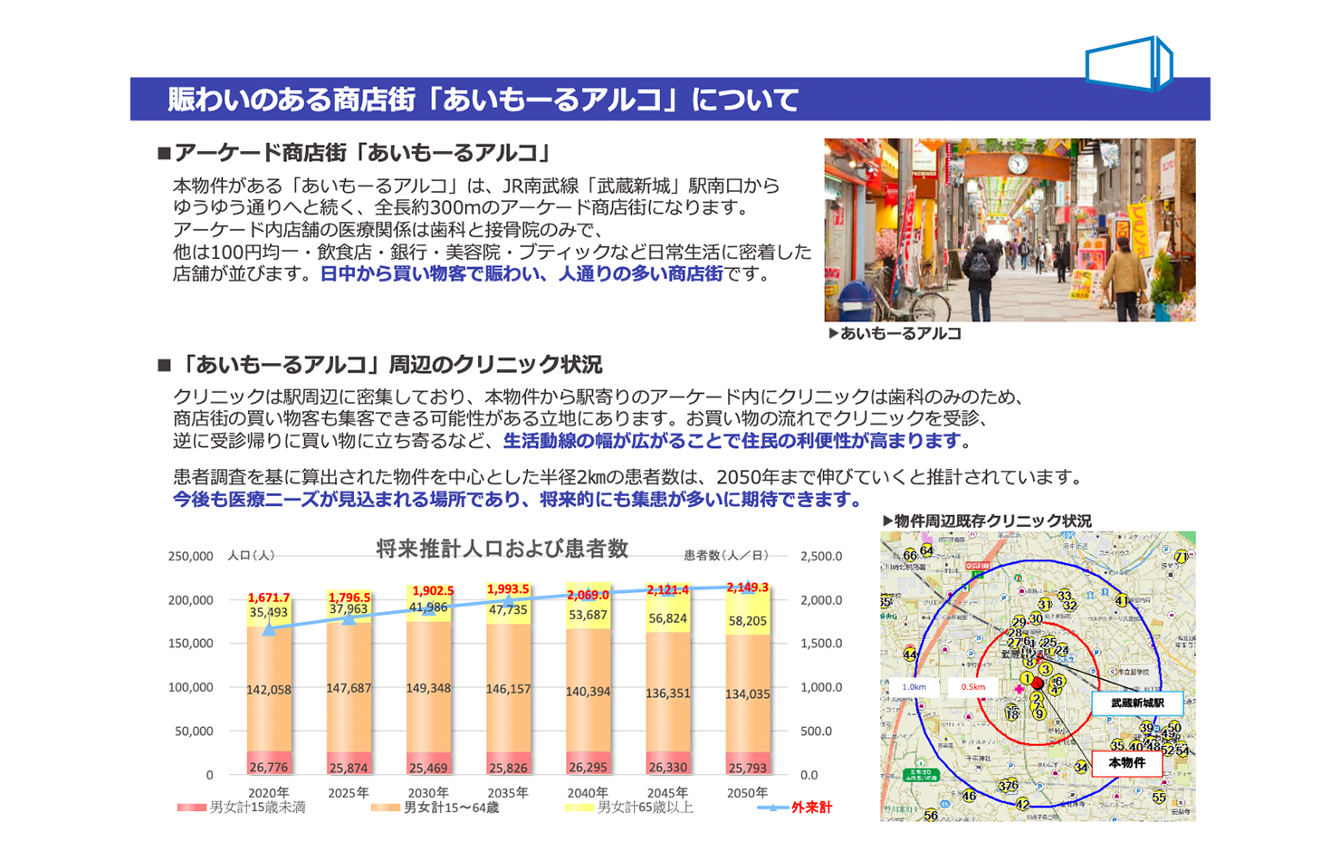Click the 26,776 value in 2020 bar

(269, 767)
